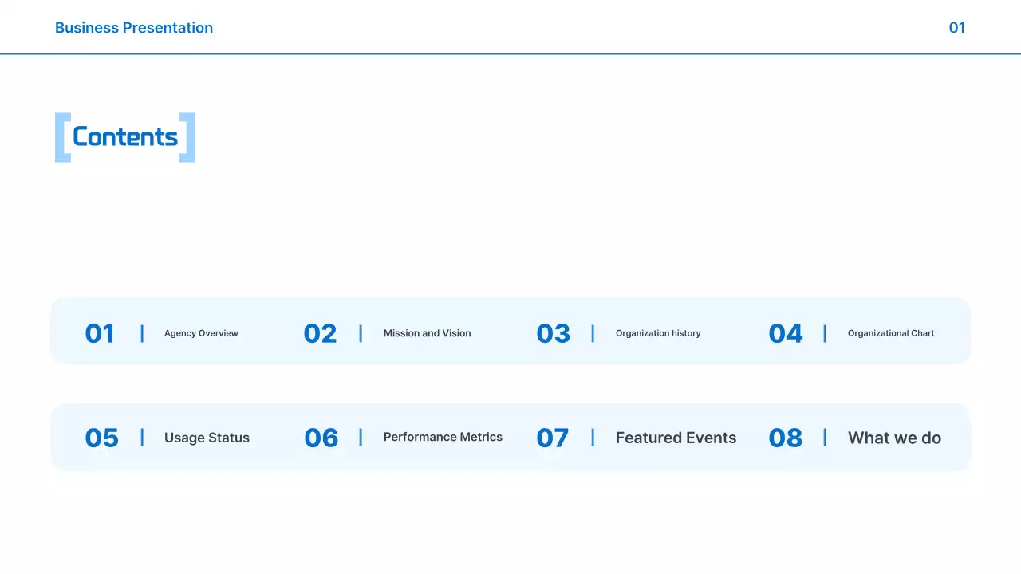Select the "04" number marker beside Organizational Chart
This screenshot has width=1021, height=574.
click(x=785, y=333)
